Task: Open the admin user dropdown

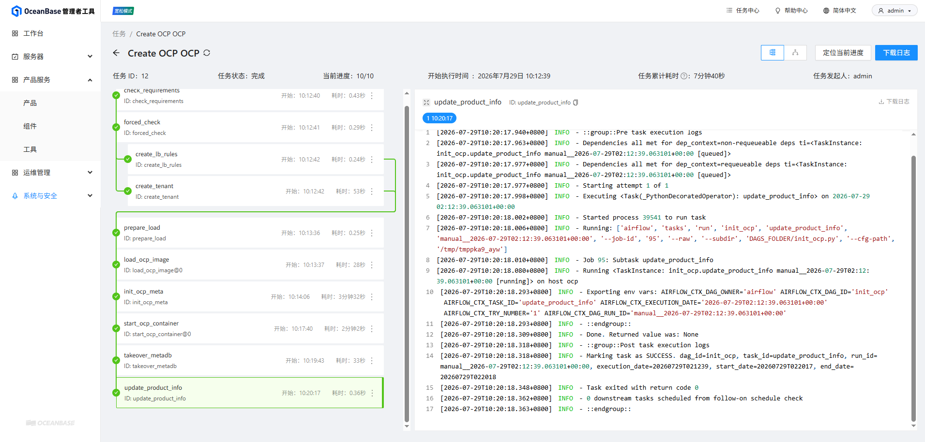Action: 895,11
